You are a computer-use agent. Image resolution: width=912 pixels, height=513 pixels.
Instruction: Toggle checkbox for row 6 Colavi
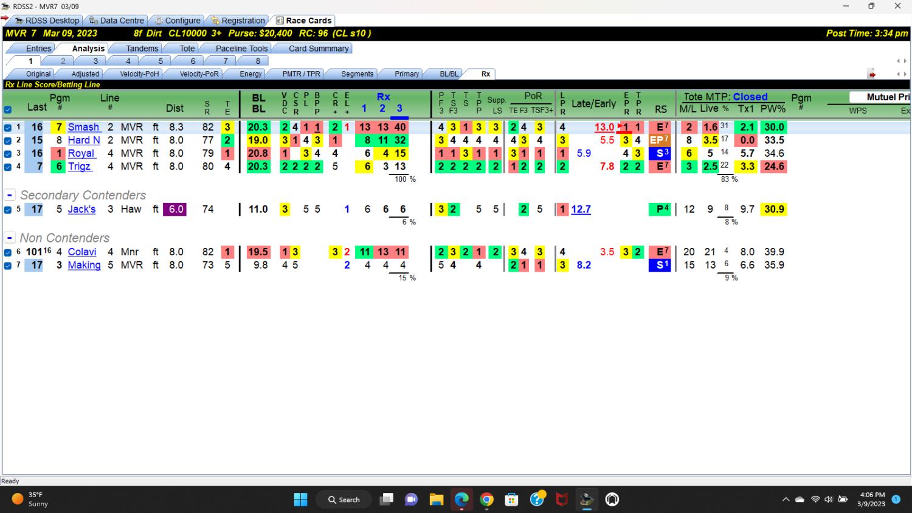point(8,252)
